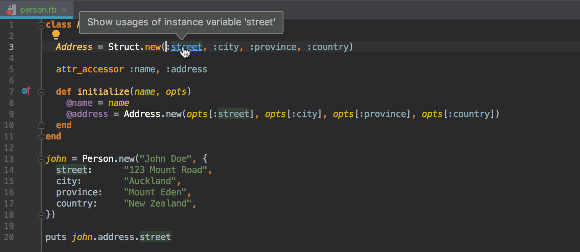This screenshot has width=580, height=252.
Task: Click the Ruby file icon on the person.rb tab
Action: click(x=11, y=10)
